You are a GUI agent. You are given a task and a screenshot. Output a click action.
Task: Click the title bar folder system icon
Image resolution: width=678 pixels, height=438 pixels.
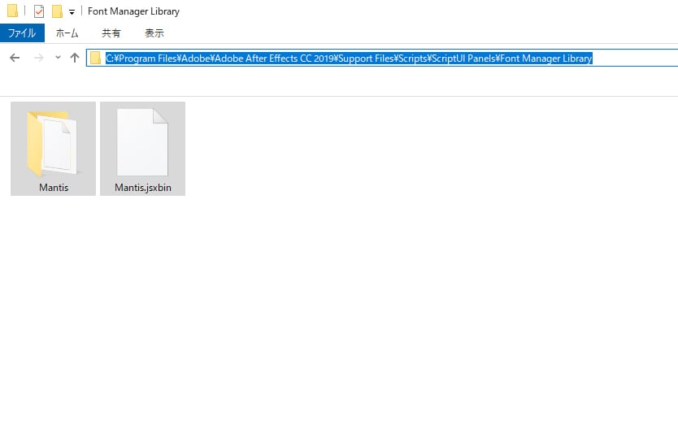[x=12, y=11]
